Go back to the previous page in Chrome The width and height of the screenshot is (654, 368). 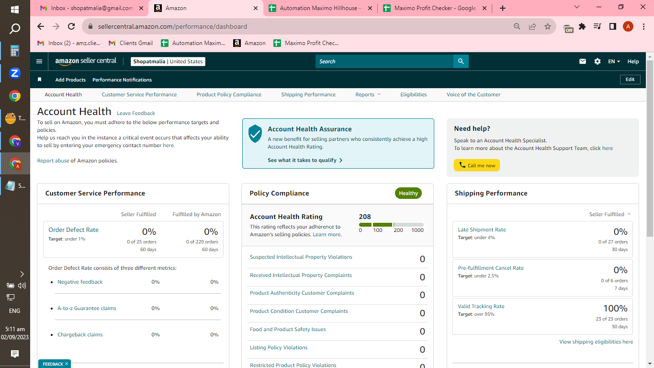(x=41, y=26)
